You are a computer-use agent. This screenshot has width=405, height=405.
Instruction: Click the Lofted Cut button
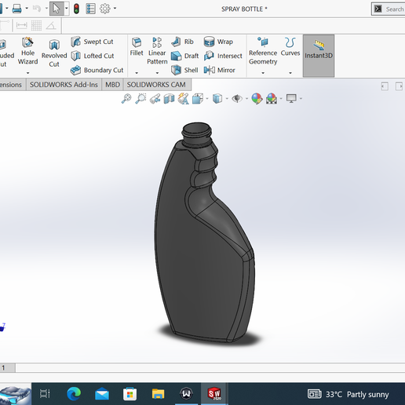click(x=93, y=56)
